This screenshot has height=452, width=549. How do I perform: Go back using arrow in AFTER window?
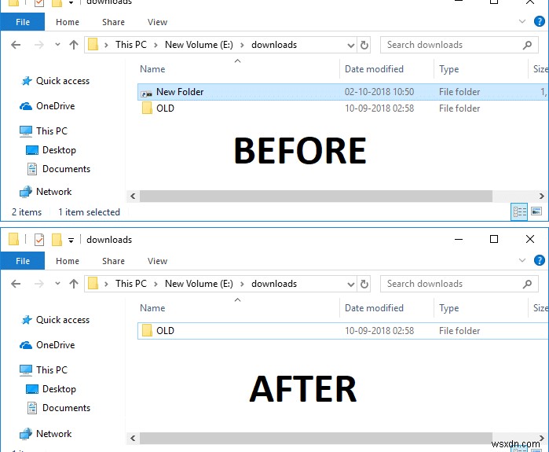coord(16,284)
